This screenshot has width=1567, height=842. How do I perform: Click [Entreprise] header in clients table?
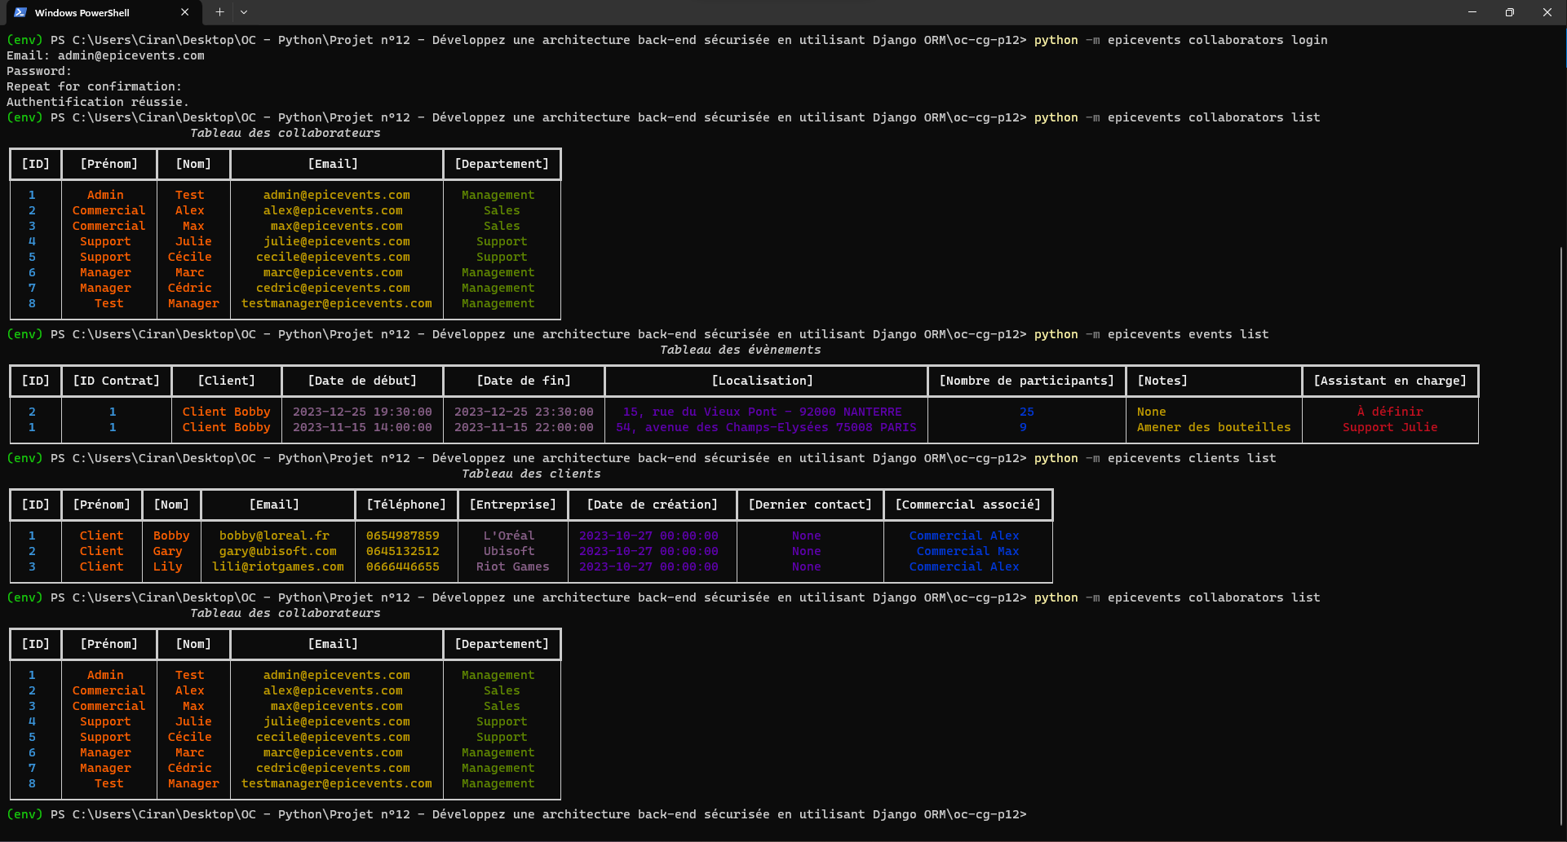pos(513,505)
